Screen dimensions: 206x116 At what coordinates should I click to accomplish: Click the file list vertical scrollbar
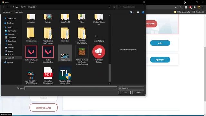point(110,73)
